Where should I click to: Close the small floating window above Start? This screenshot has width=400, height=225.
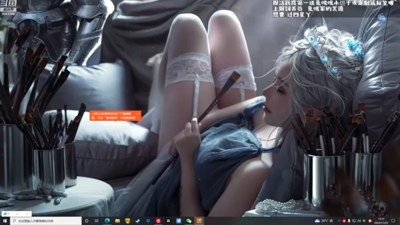click(27, 213)
